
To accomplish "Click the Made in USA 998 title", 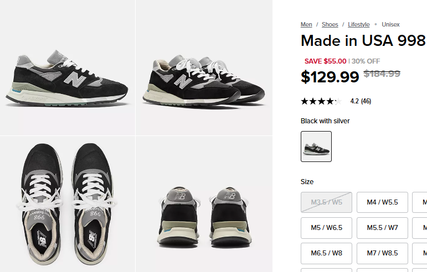I will (x=363, y=40).
